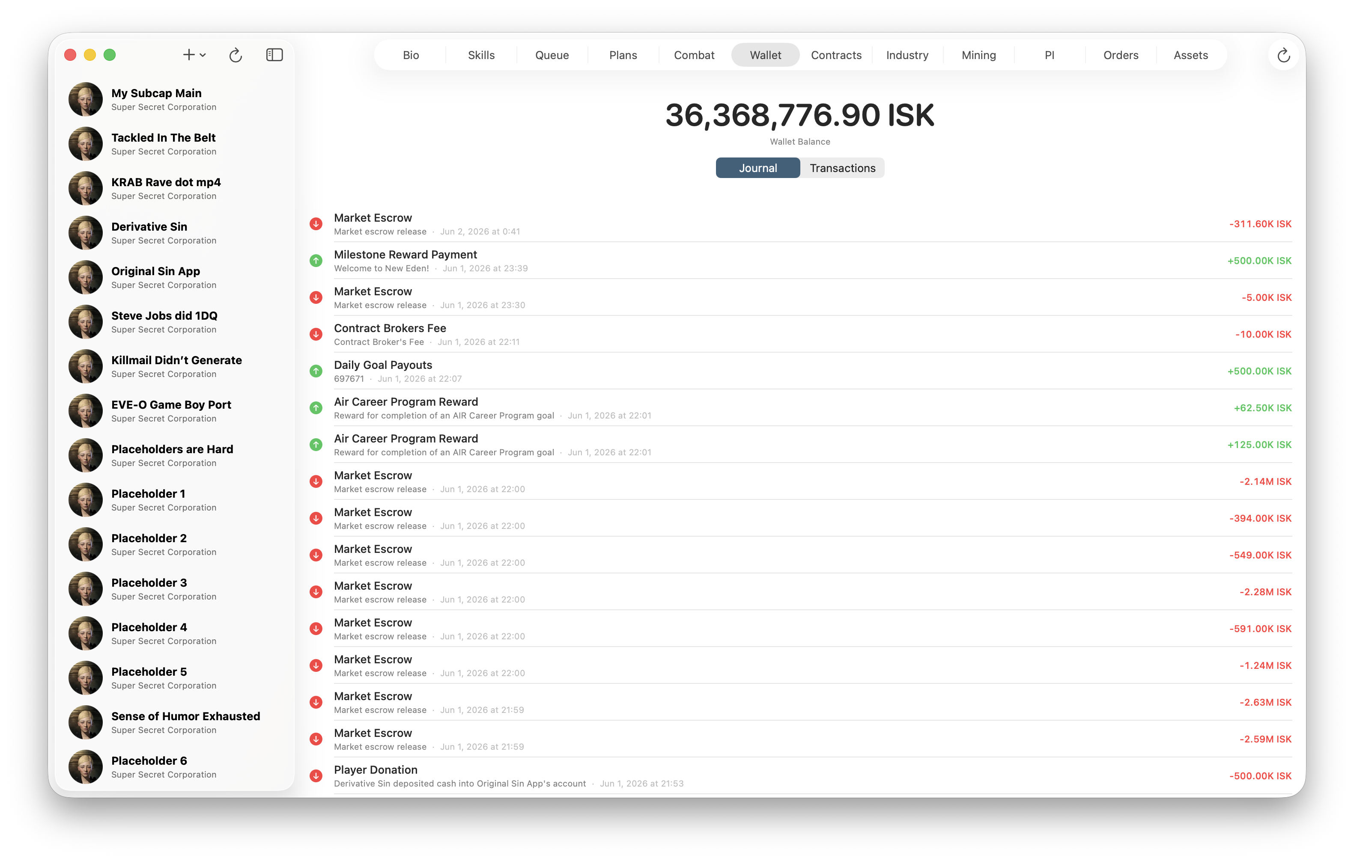Click red arrow icon of -549.00K Market Escrow
Viewport: 1354px width, 861px height.
(x=316, y=555)
